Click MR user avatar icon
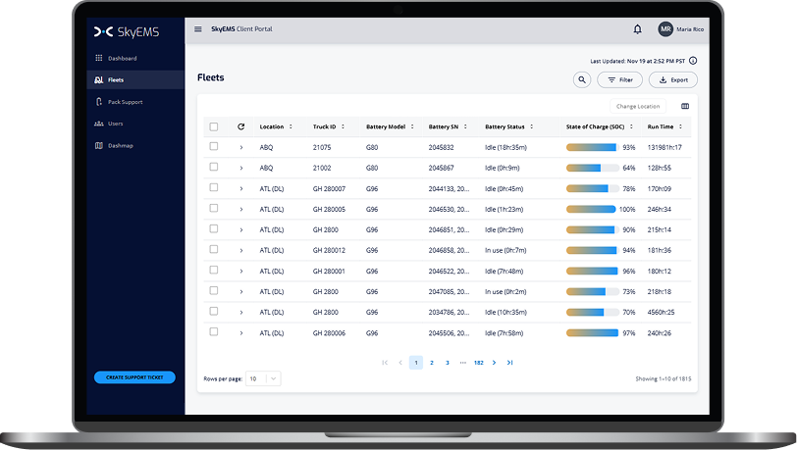Screen dimensions: 797x450 [665, 29]
